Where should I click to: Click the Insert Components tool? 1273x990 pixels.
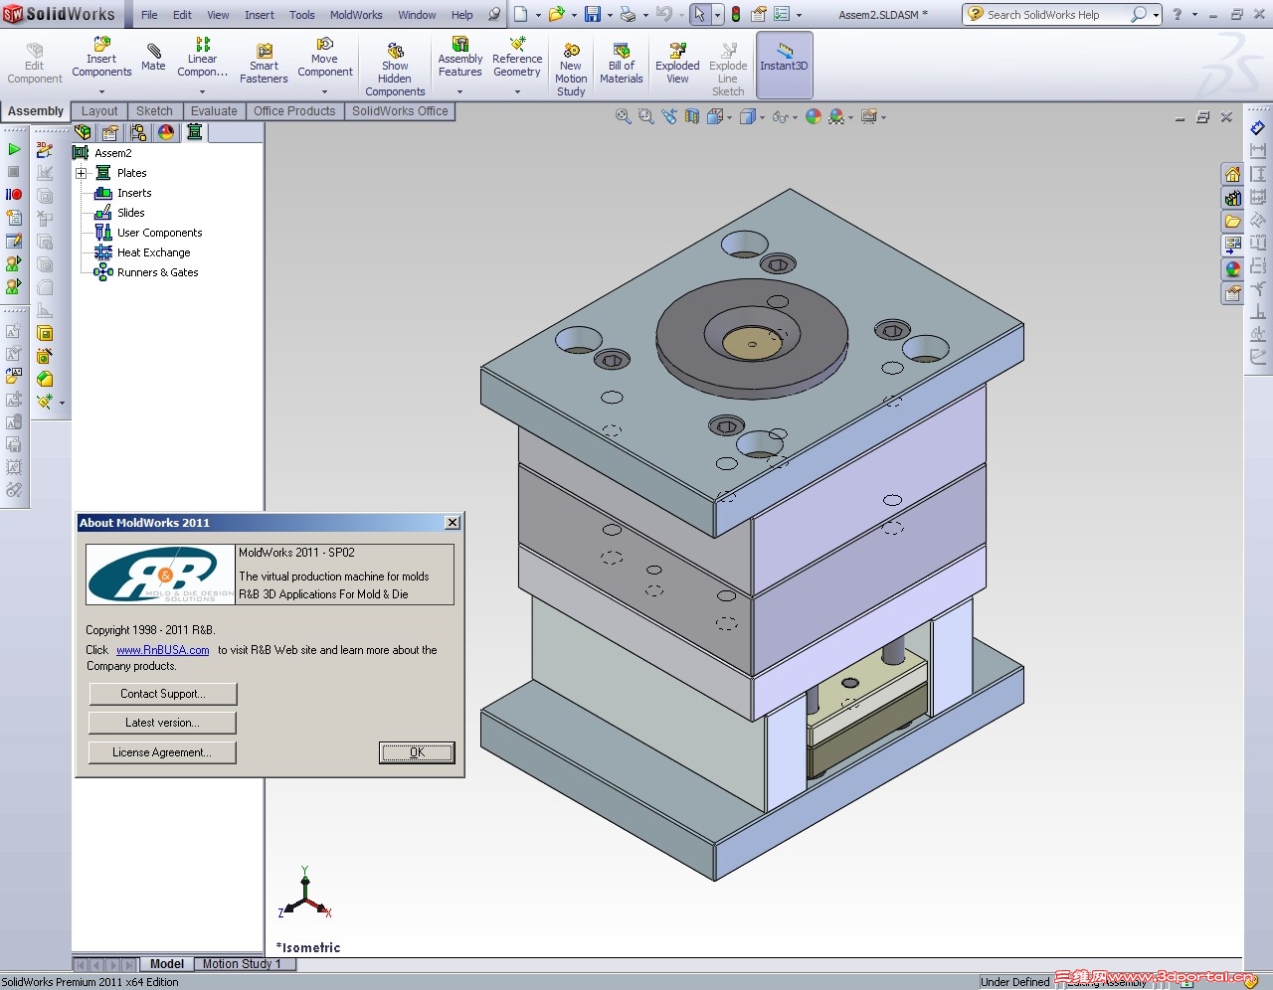point(101,57)
